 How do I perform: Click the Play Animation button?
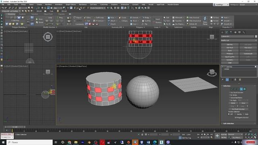[x=205, y=135]
